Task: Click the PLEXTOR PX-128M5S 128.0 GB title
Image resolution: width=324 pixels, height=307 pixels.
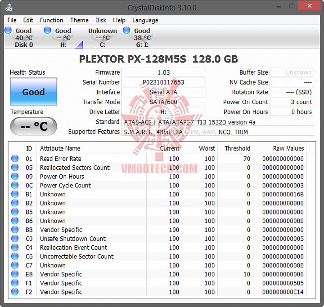Action: pos(158,59)
